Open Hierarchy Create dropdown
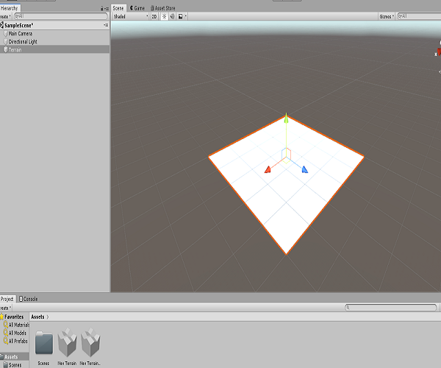The image size is (441, 368). pos(5,17)
